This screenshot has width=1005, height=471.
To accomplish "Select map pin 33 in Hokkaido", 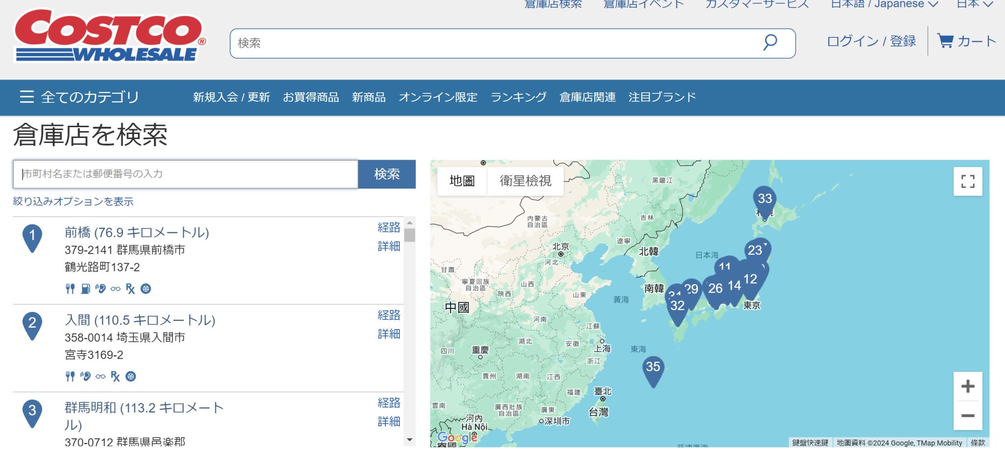I will (x=765, y=201).
